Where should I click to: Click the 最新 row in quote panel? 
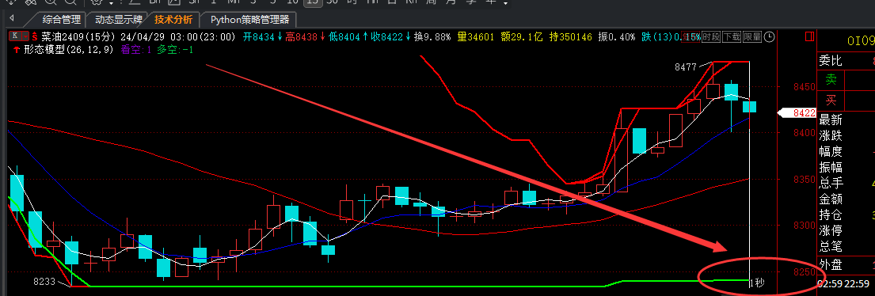pos(846,120)
